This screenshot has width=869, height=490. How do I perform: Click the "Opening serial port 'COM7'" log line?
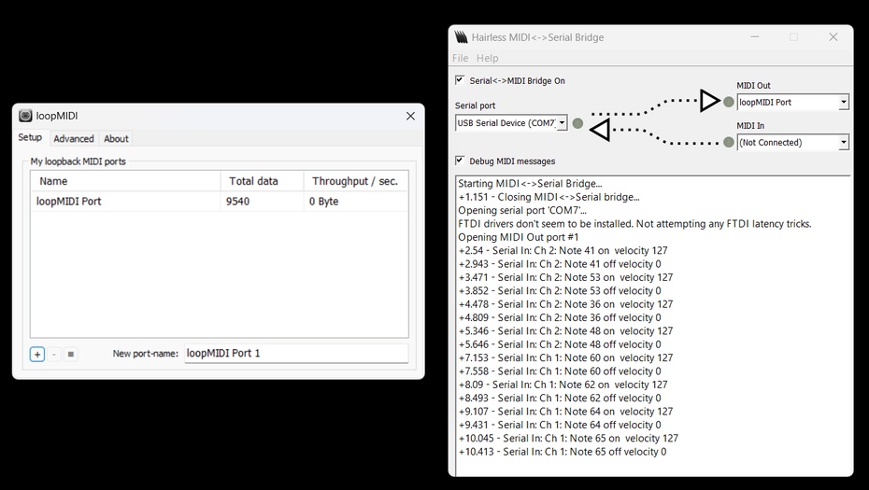522,210
